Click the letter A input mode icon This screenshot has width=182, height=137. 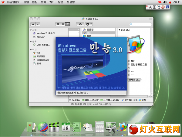tap(150, 7)
